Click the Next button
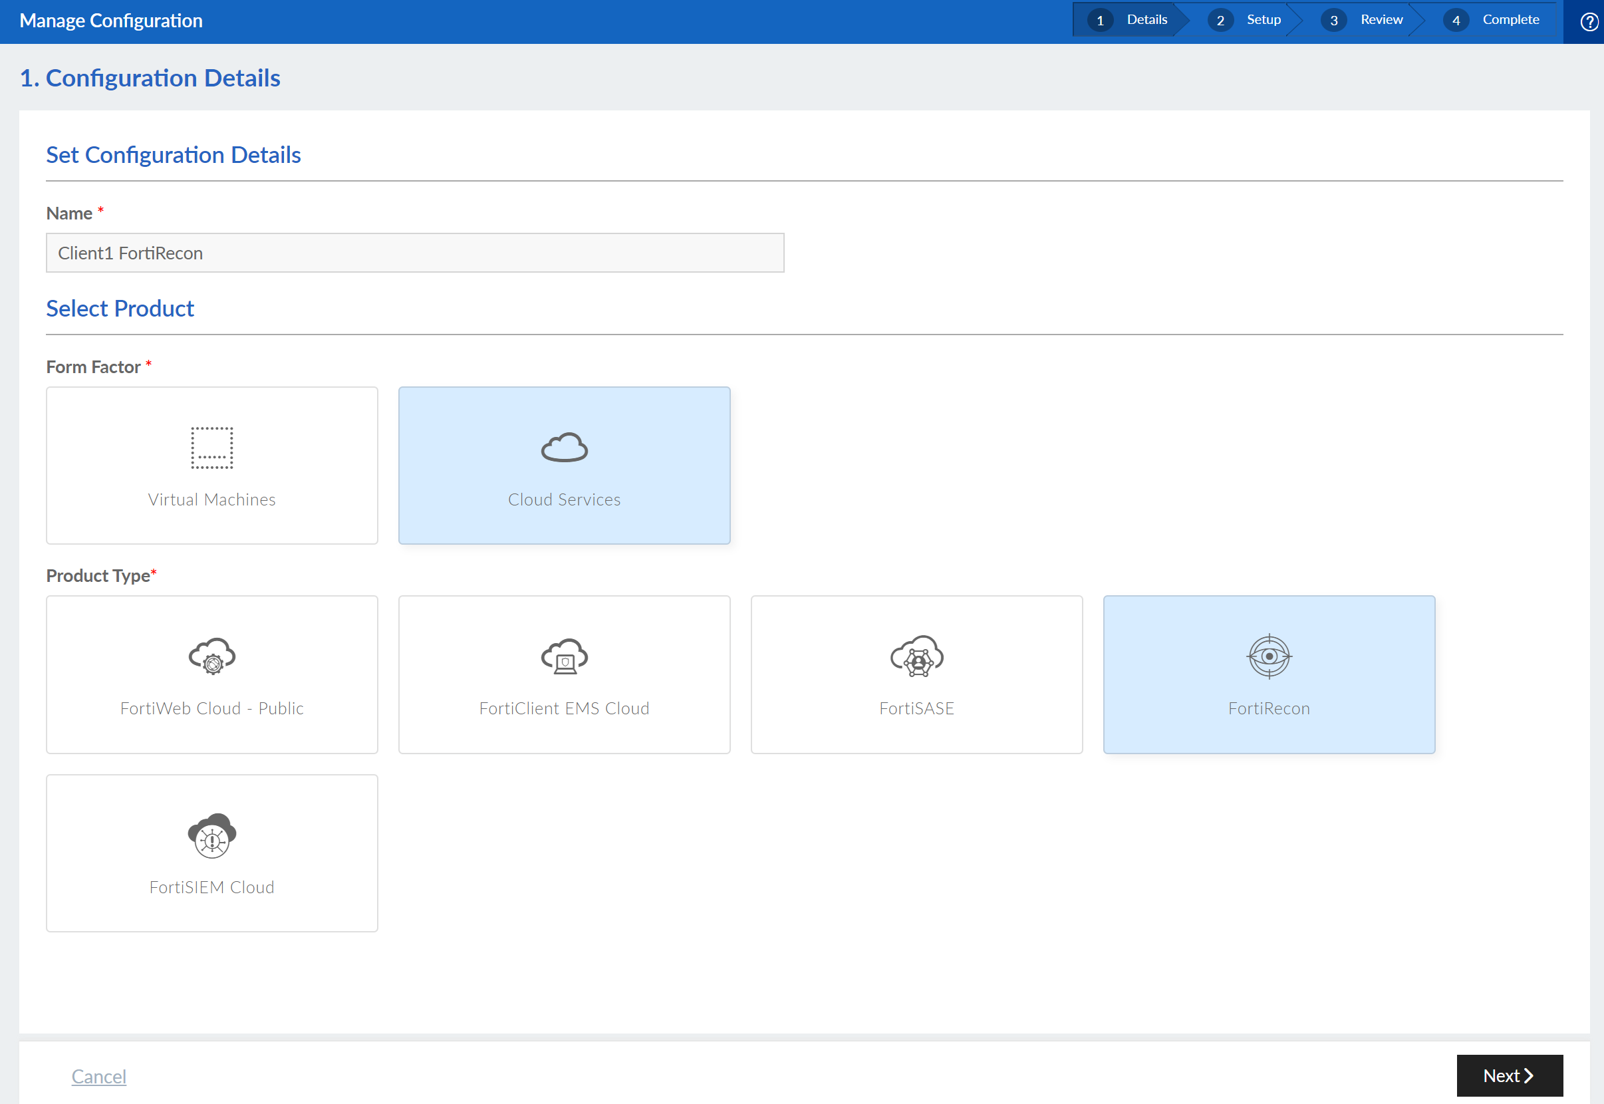The height and width of the screenshot is (1104, 1604). pyautogui.click(x=1510, y=1075)
